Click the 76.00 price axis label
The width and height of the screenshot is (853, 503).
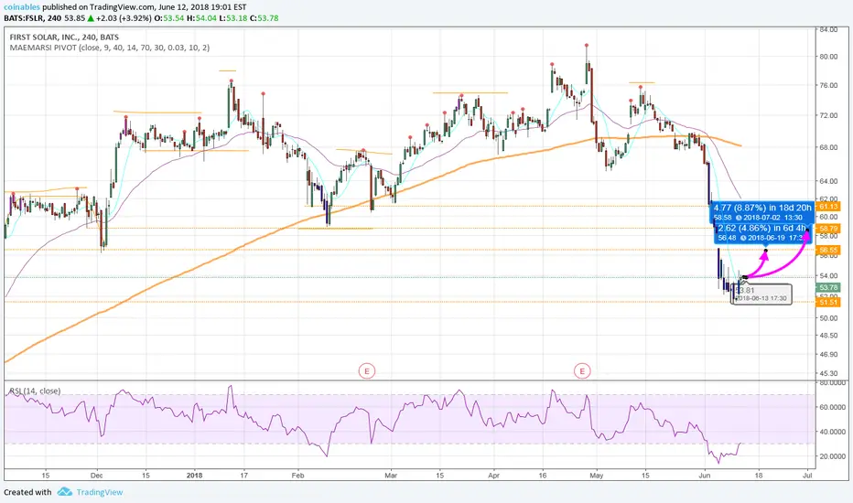pyautogui.click(x=828, y=85)
